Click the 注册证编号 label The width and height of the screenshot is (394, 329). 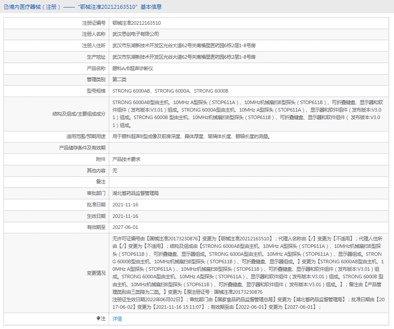point(94,23)
